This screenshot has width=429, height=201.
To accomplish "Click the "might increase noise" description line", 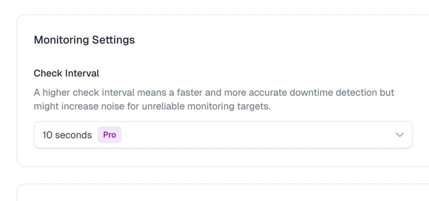I will coord(152,106).
